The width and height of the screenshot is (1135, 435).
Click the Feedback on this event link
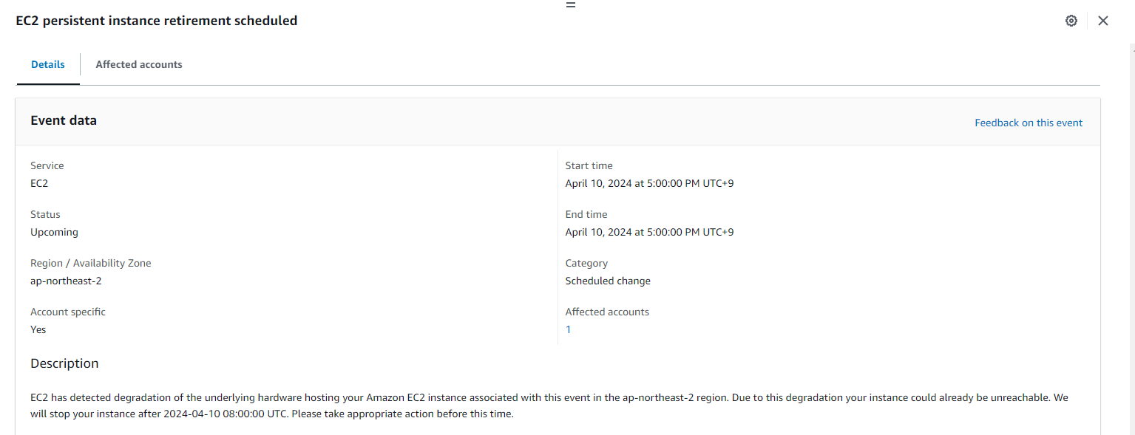point(1028,123)
